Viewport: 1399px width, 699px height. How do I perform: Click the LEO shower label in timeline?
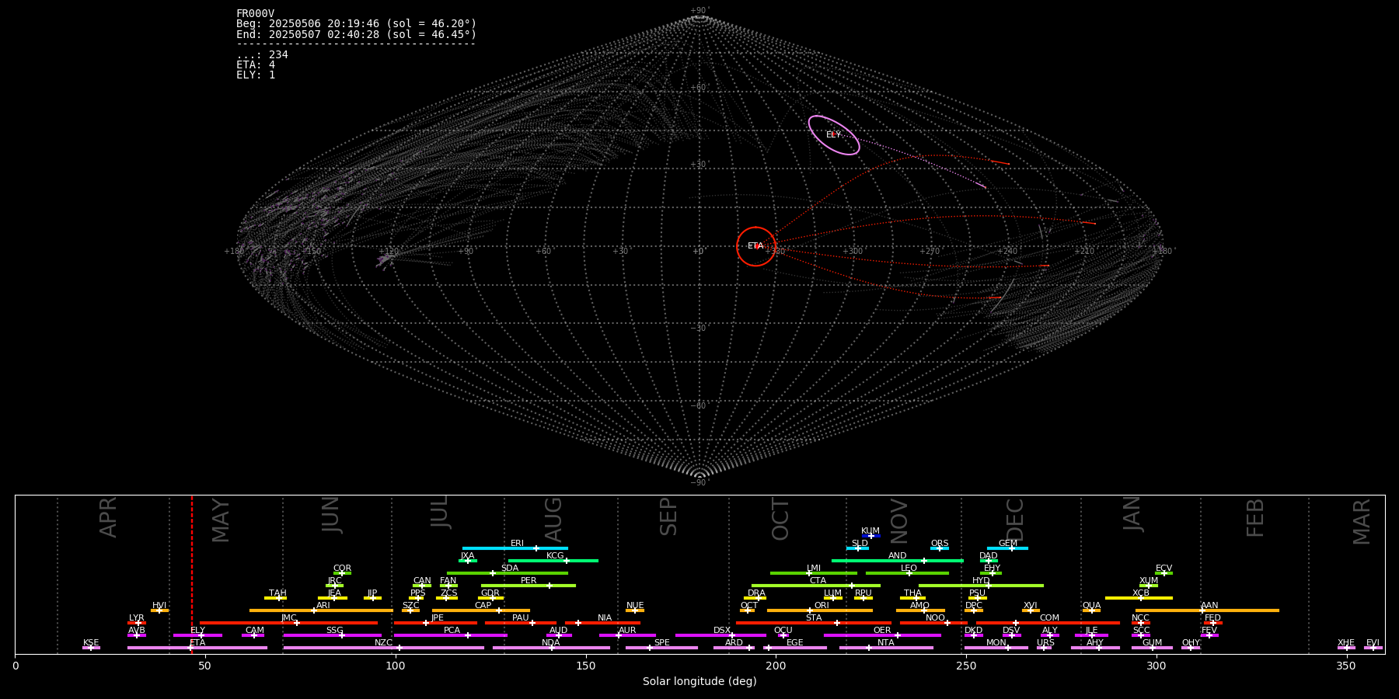909,569
